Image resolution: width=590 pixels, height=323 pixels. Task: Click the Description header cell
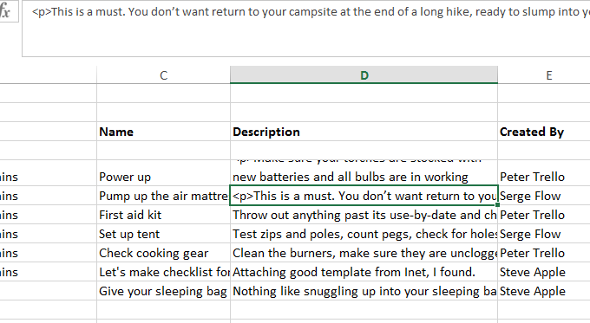point(364,132)
